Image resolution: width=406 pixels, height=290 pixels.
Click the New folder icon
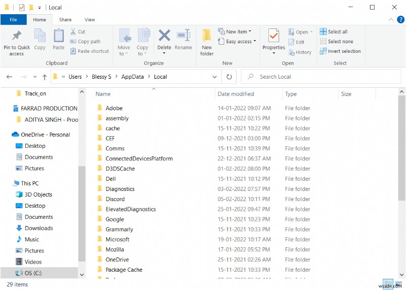[207, 36]
